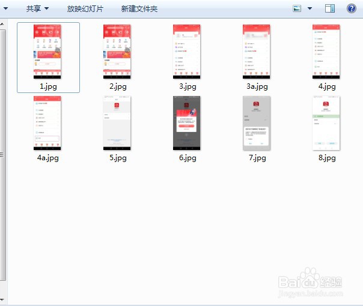Image resolution: width=363 pixels, height=306 pixels.
Task: Click the file name 5.jpg
Action: tap(118, 158)
